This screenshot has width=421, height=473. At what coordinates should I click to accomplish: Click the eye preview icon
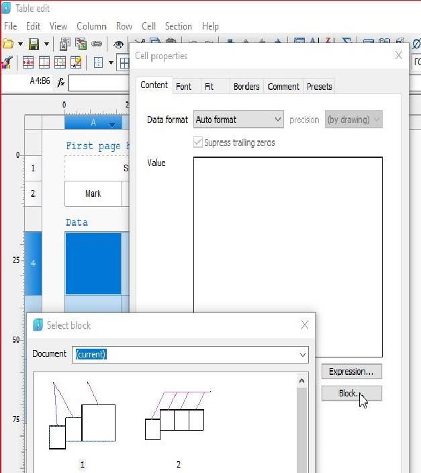(119, 44)
